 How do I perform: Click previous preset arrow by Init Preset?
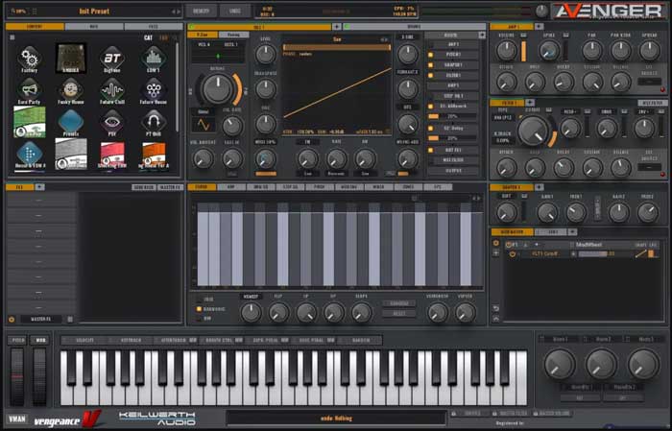click(174, 12)
